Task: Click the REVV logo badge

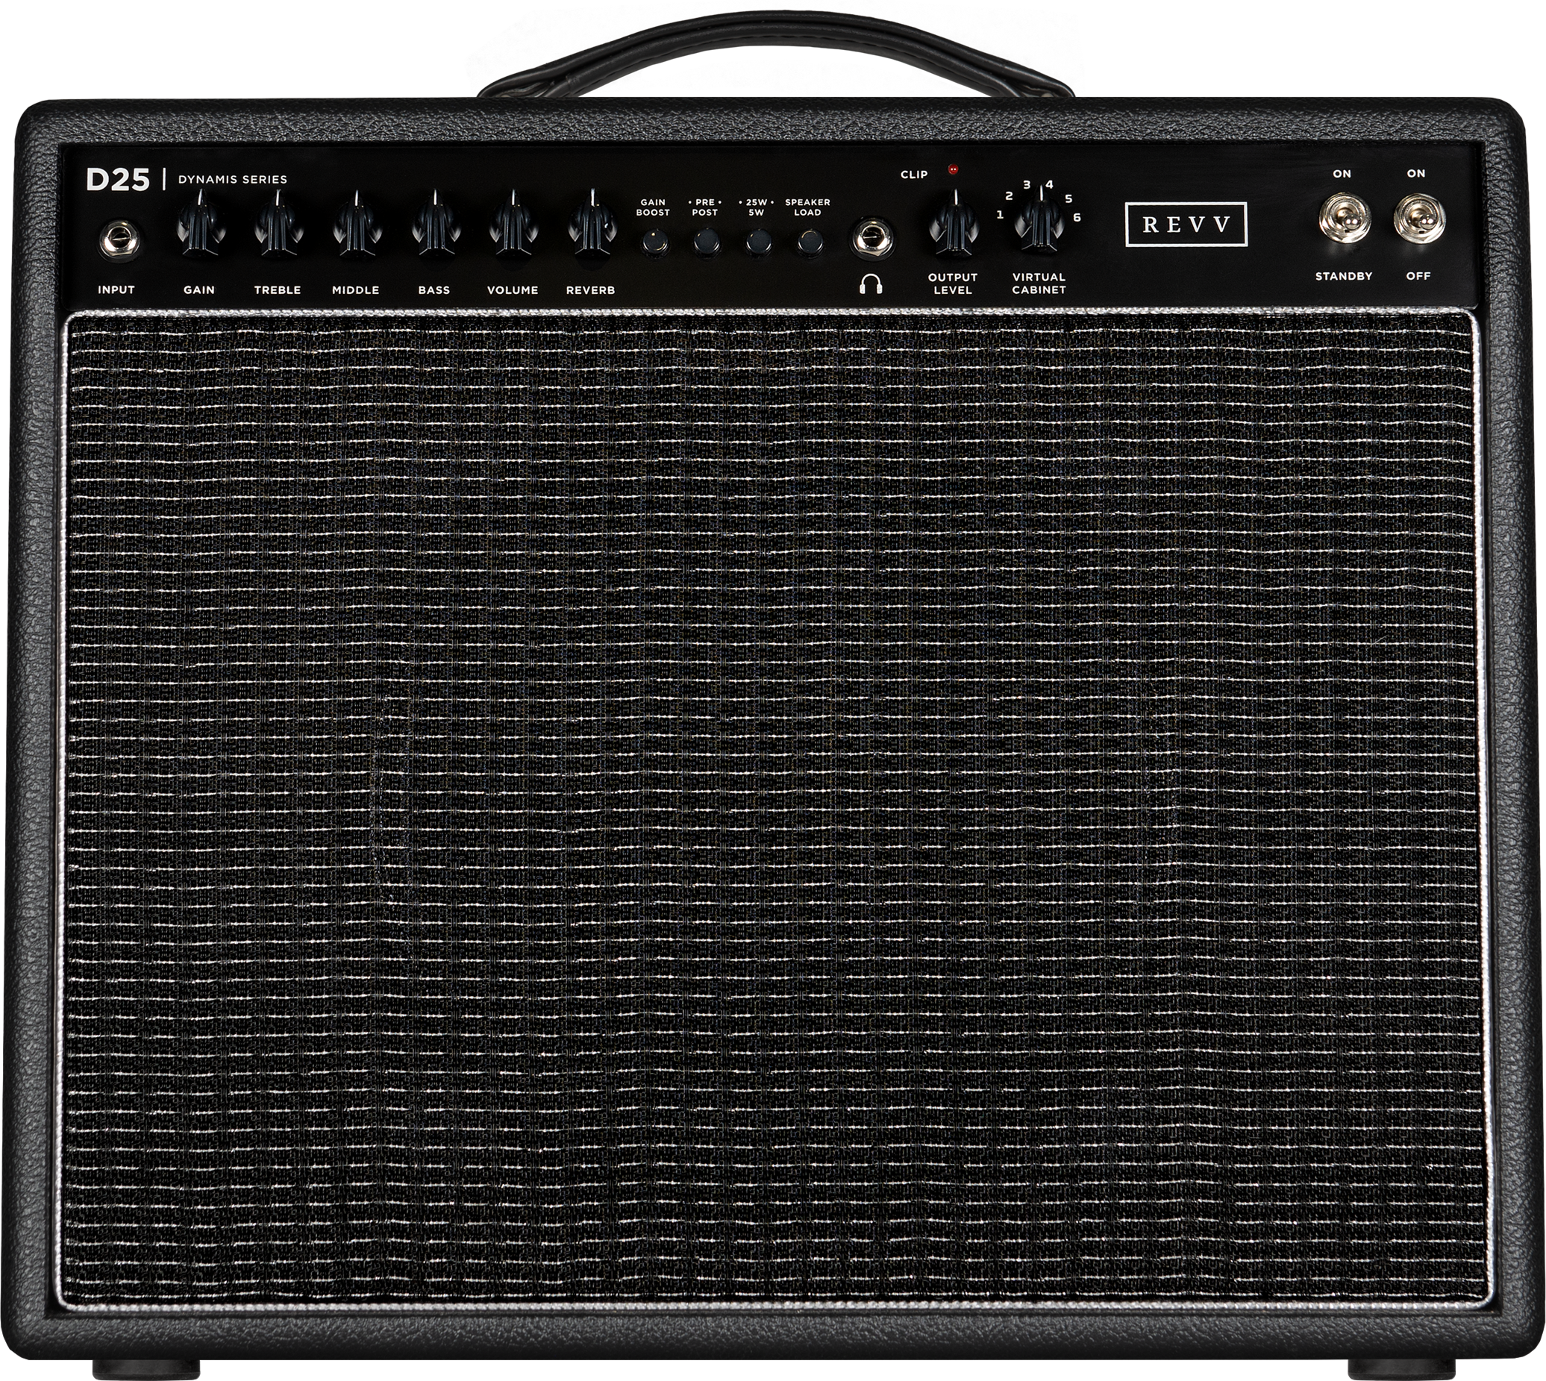Action: coord(1186,225)
